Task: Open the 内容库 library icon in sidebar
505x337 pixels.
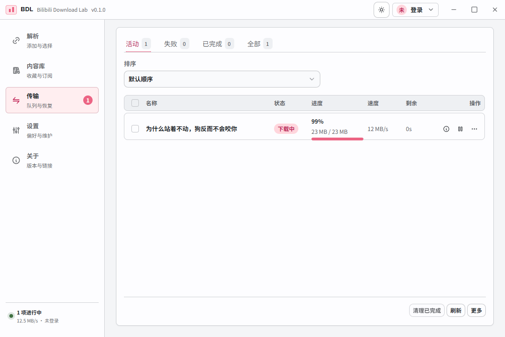Action: coord(16,71)
